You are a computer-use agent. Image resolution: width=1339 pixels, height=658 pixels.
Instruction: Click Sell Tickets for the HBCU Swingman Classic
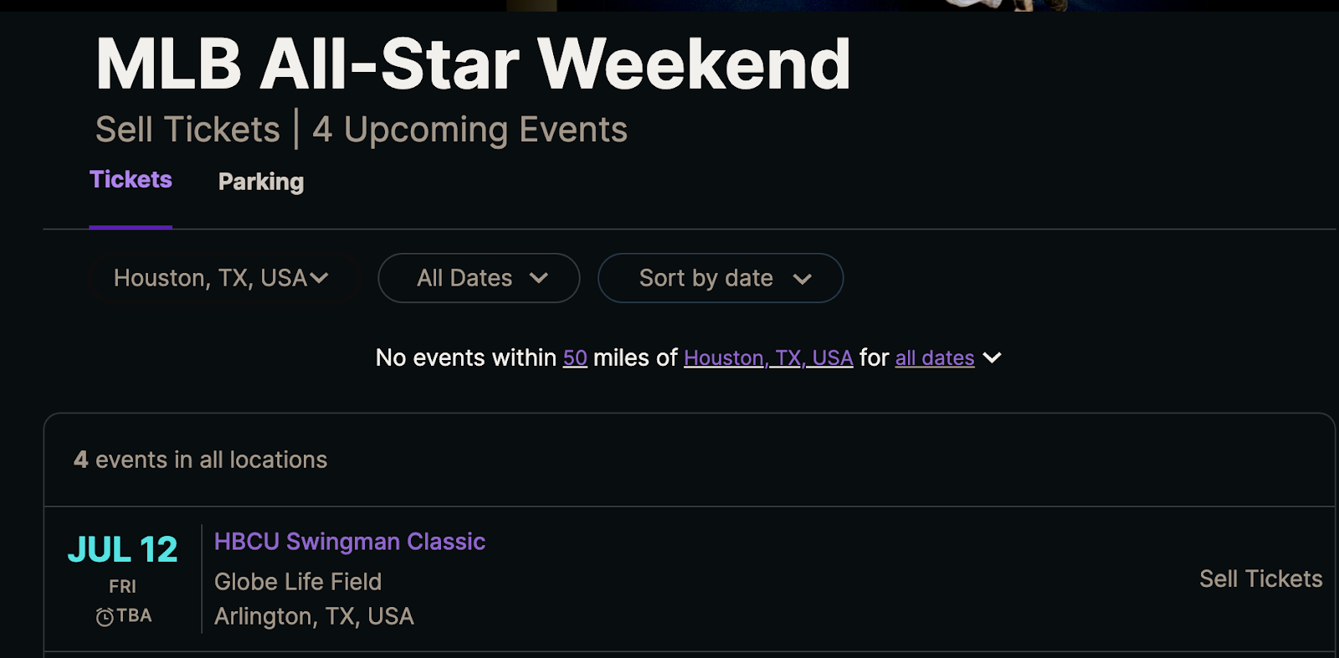coord(1259,578)
